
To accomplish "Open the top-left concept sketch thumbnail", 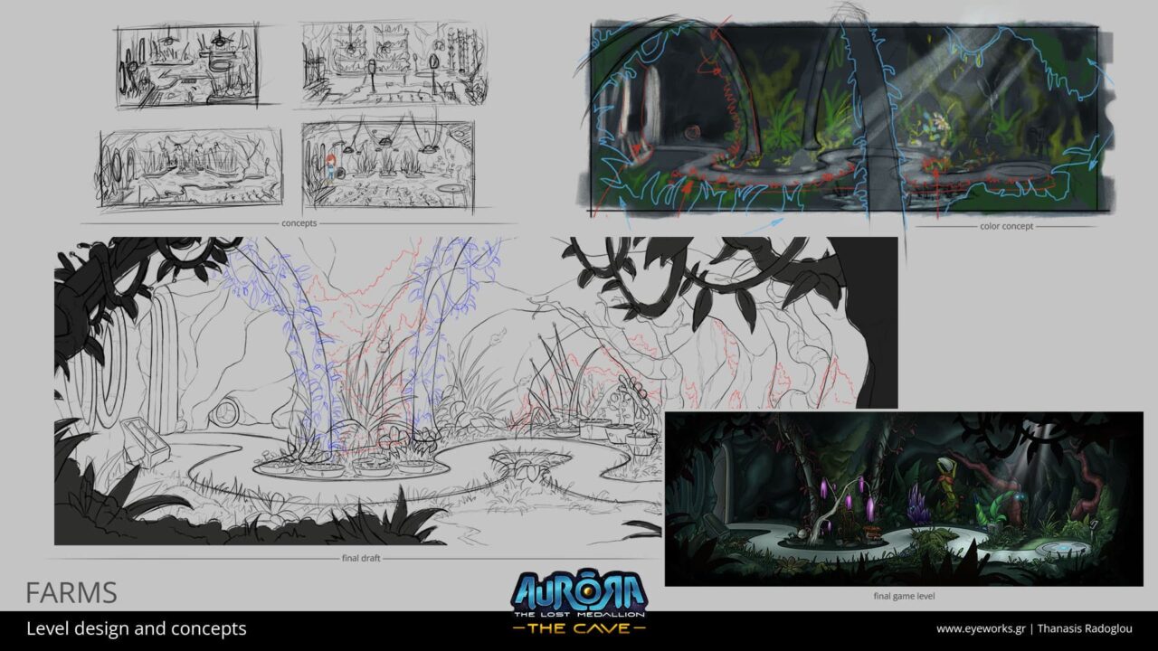I will (x=187, y=67).
